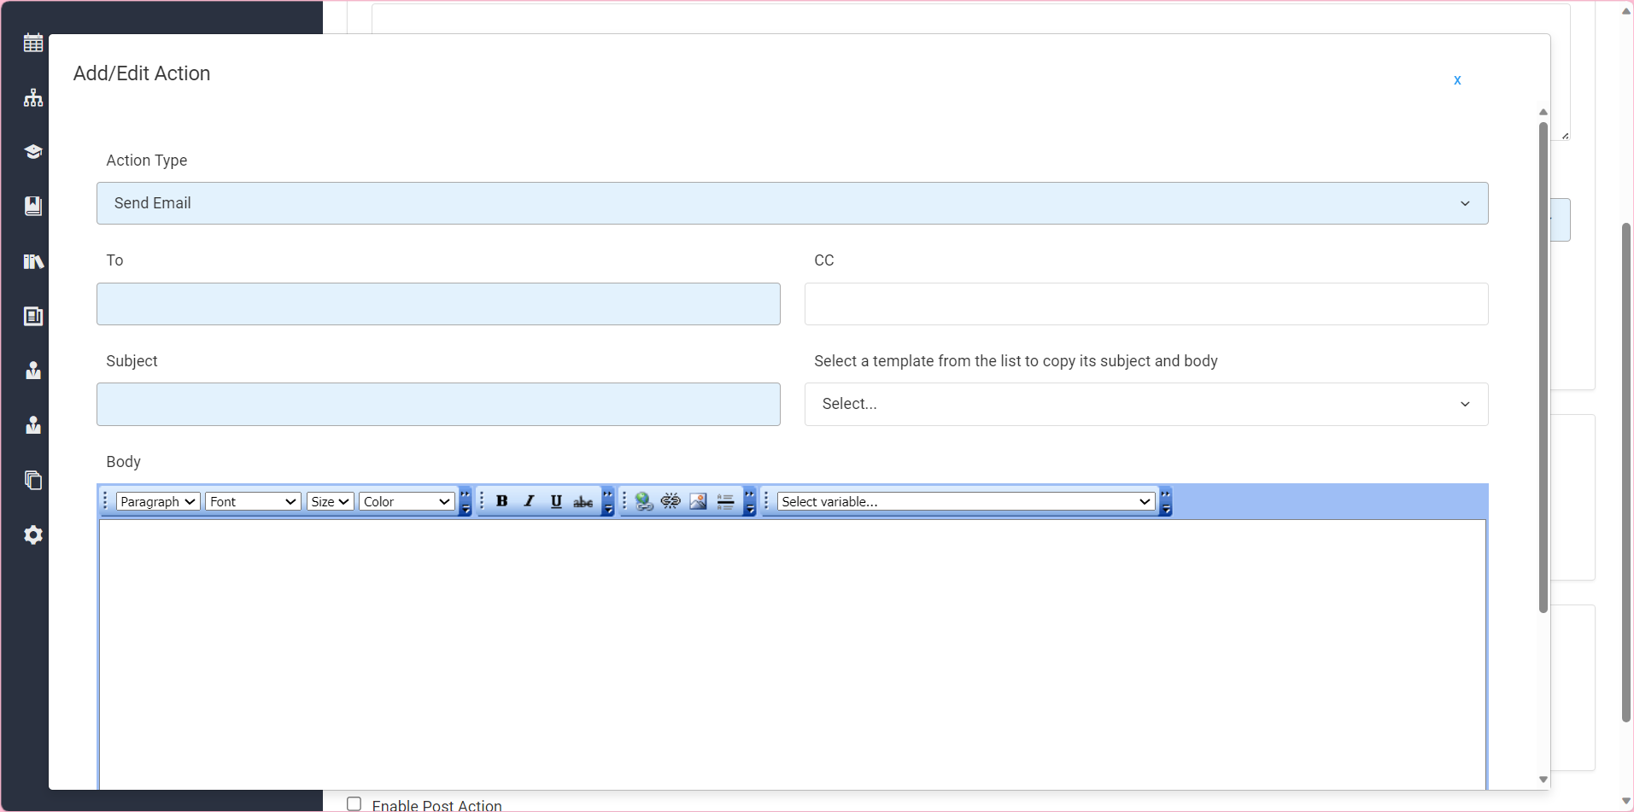The width and height of the screenshot is (1634, 812).
Task: Open the Paragraph style dropdown
Action: (x=158, y=501)
